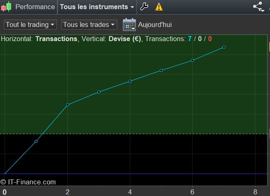Click the x-axis label 6
The image size is (270, 196).
click(192, 192)
